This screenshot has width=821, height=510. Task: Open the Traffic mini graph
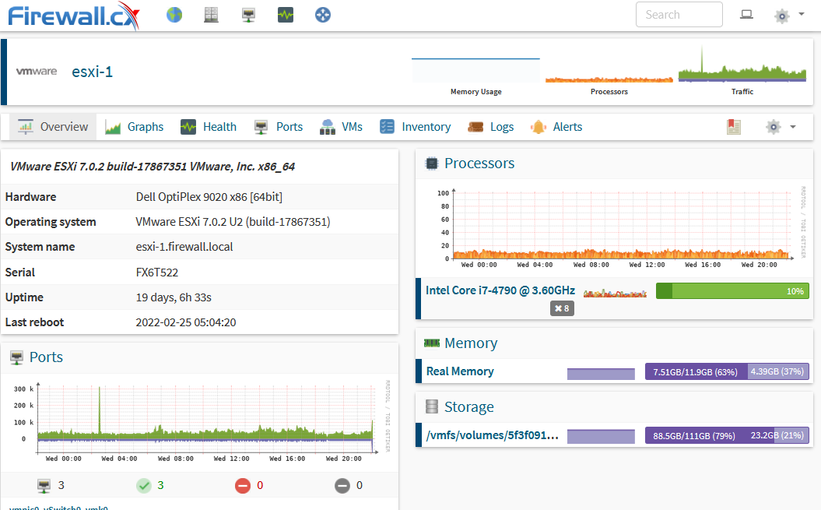(742, 65)
